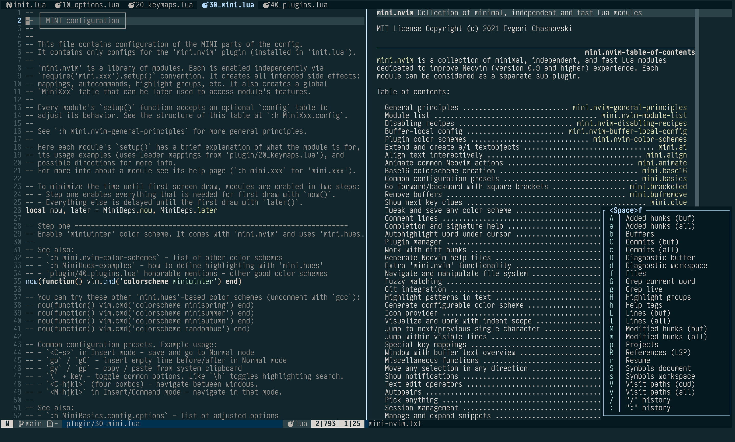
Task: Click the git branch icon in statusline
Action: [x=21, y=424]
